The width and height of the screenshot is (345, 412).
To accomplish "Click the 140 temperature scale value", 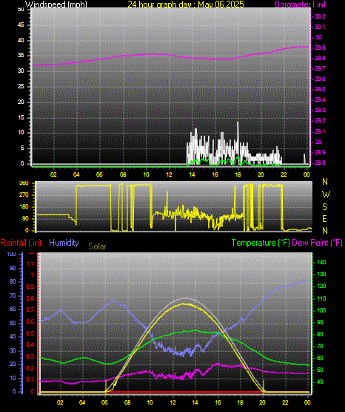I will (321, 262).
